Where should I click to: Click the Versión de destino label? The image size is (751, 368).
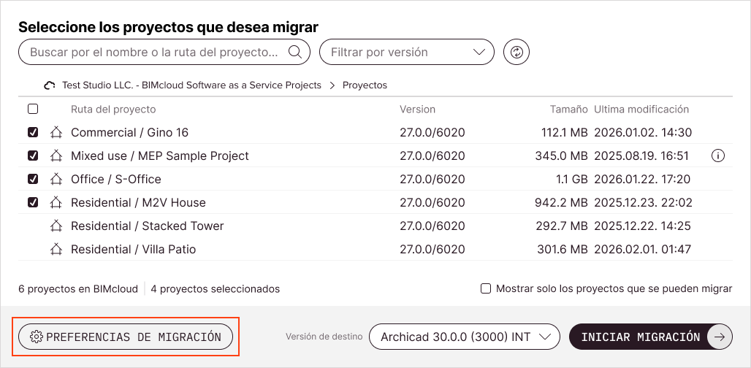(324, 337)
